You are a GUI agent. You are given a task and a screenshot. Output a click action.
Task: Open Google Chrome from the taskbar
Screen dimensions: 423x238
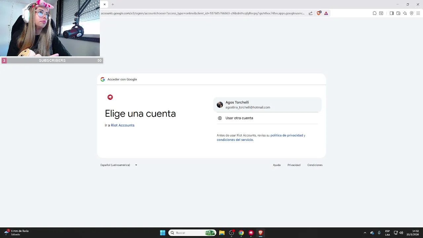pyautogui.click(x=241, y=233)
